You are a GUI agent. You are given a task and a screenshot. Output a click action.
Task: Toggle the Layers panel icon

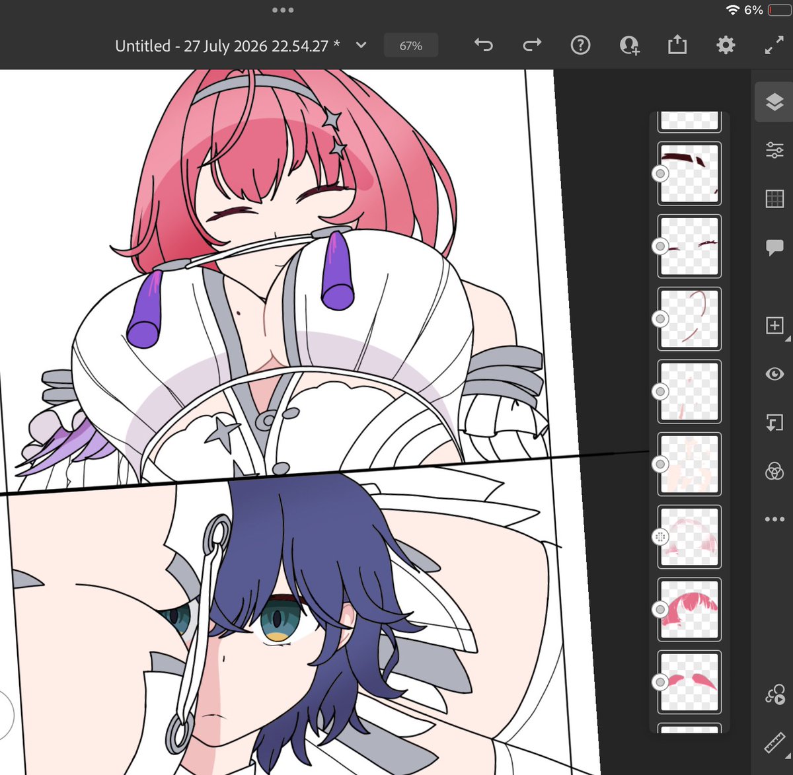[774, 102]
